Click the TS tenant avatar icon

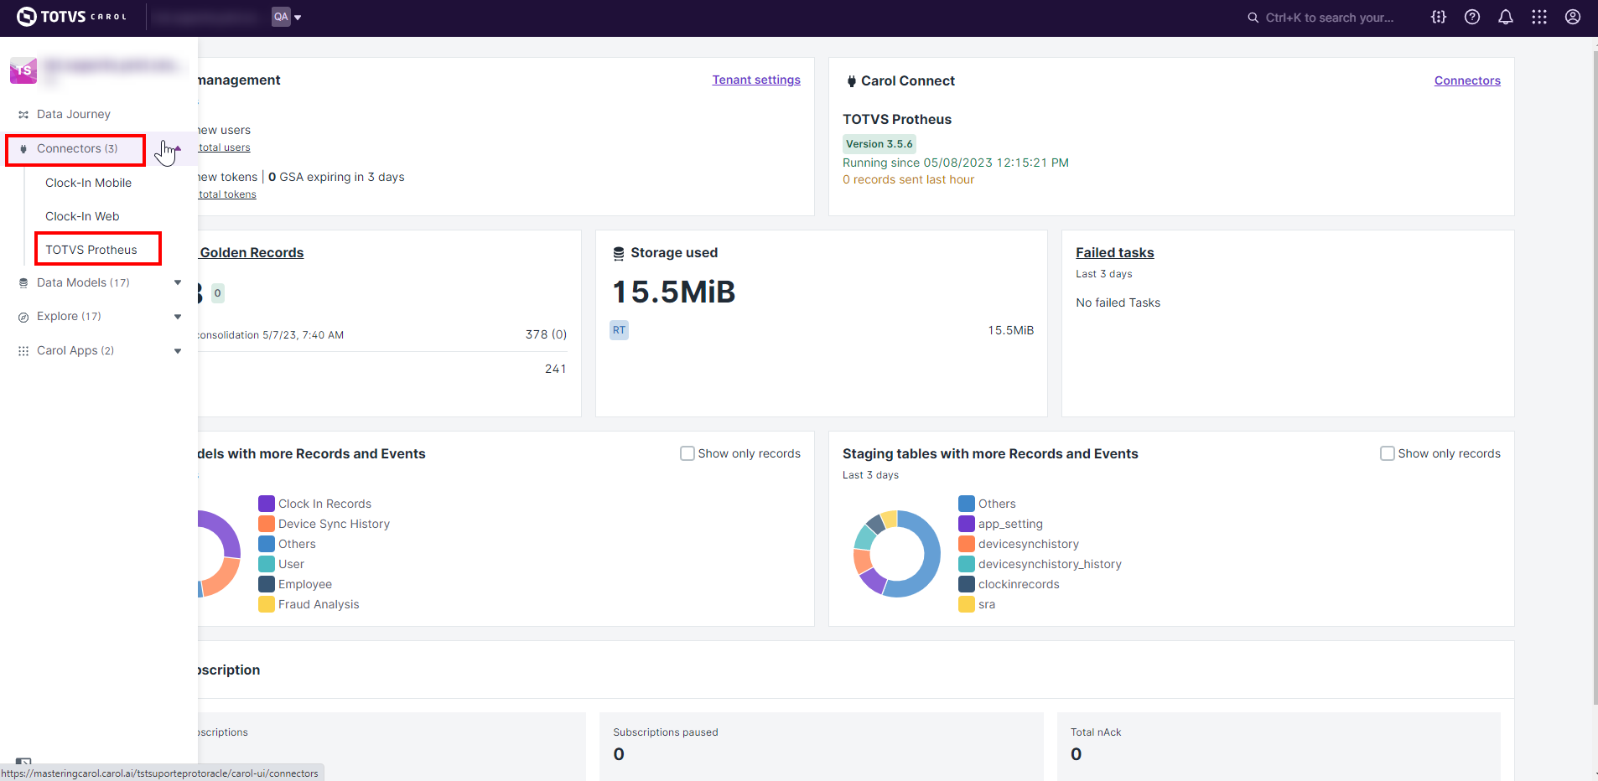[x=23, y=70]
